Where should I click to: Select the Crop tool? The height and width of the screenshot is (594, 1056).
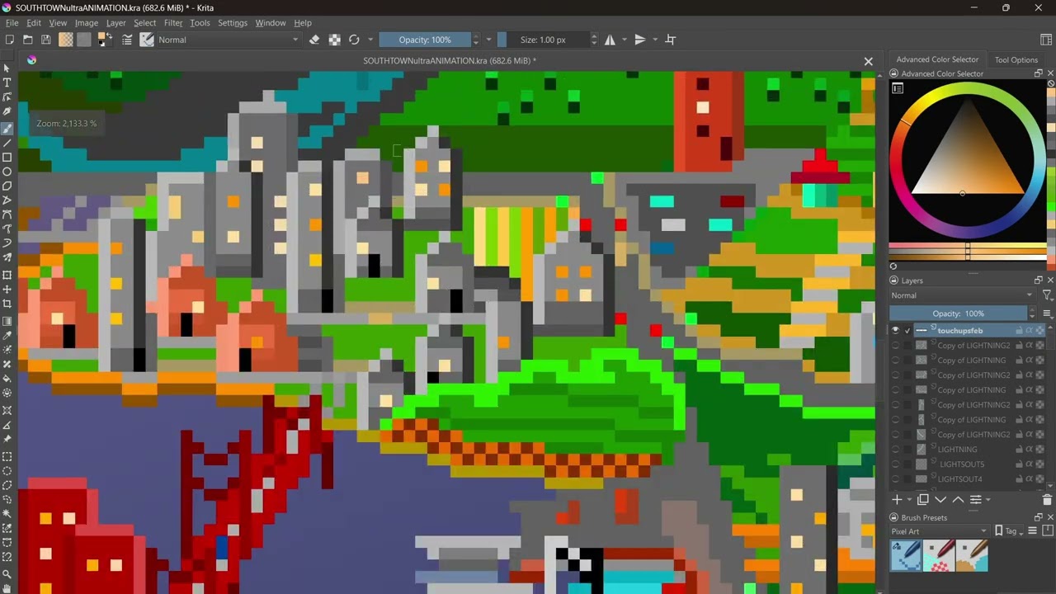[x=7, y=304]
